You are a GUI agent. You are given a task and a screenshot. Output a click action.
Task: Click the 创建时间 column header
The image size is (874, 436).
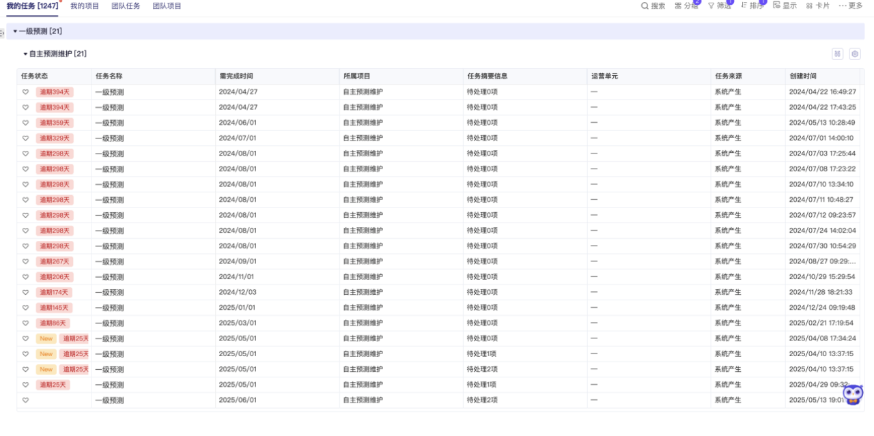[x=802, y=76]
